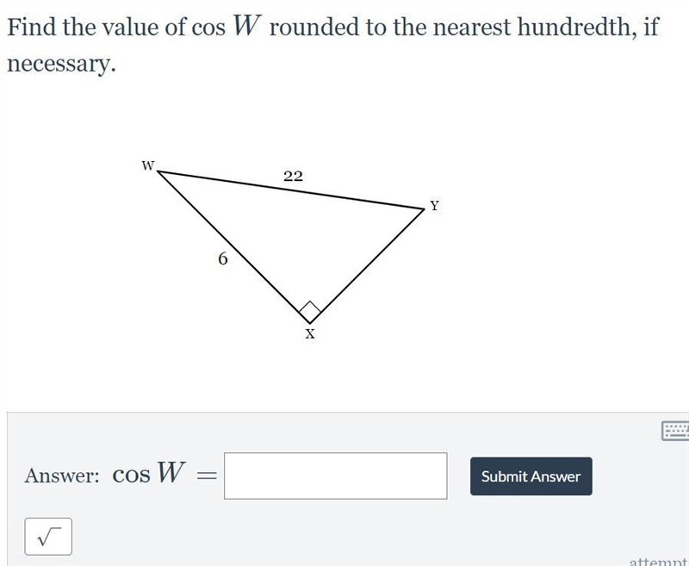Click the cos W expression beside the answer box
Screen dimensions: 689x566
149,473
